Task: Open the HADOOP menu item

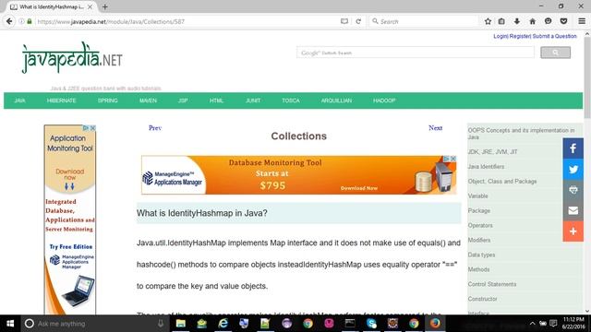Action: 384,101
